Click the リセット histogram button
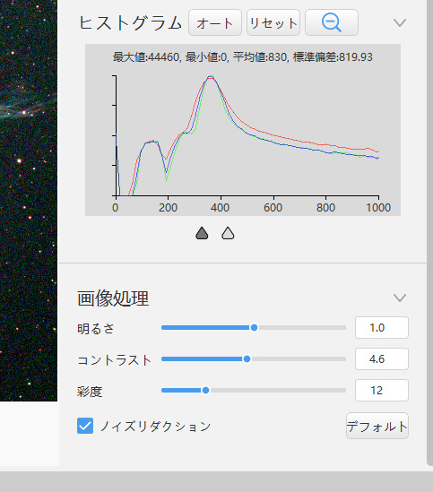 (273, 22)
